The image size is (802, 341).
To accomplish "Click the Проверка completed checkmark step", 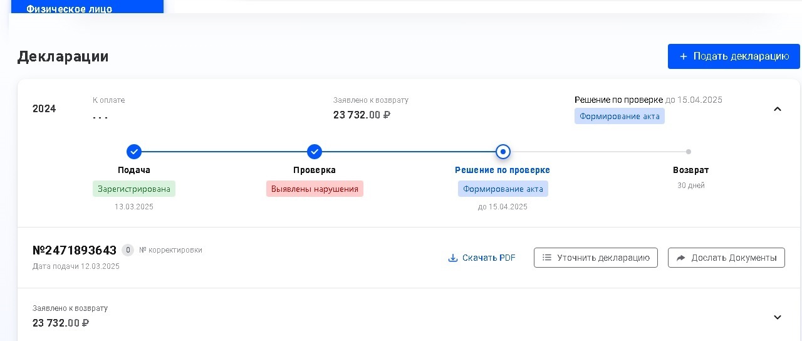I will point(315,152).
